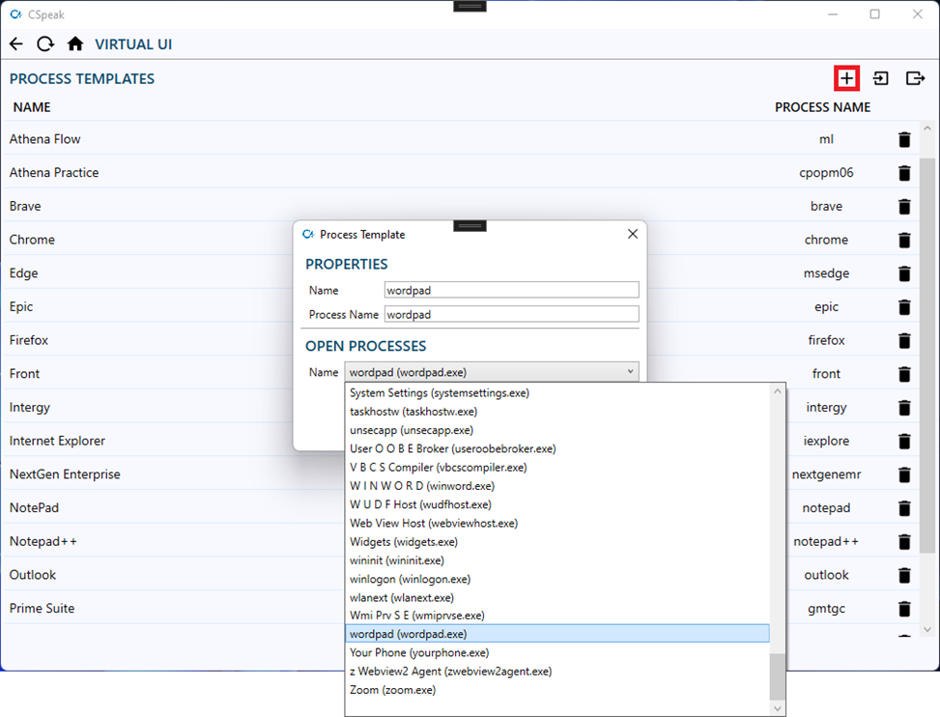This screenshot has width=940, height=717.
Task: Click the refresh icon
Action: click(44, 44)
